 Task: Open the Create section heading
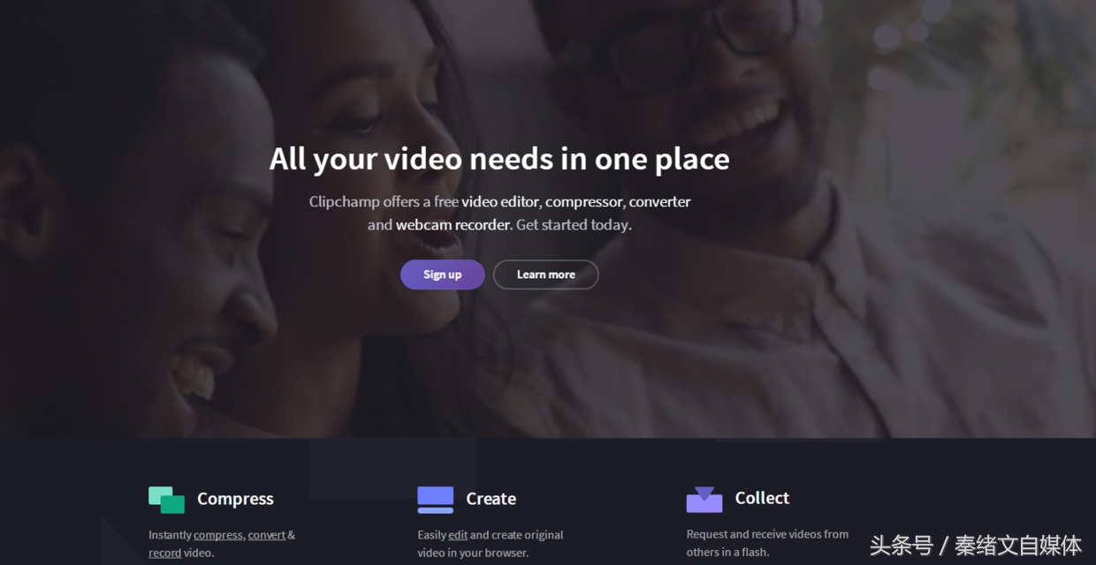491,499
